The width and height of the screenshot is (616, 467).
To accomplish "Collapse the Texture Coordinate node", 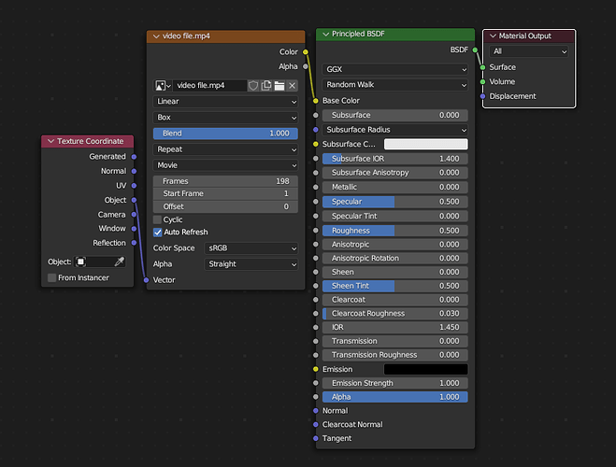I will pos(50,141).
